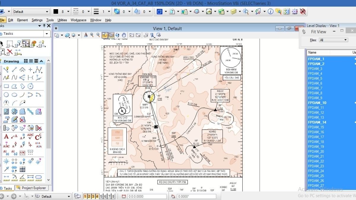Click the View Previous icon
356x200 pixels.
(132, 35)
